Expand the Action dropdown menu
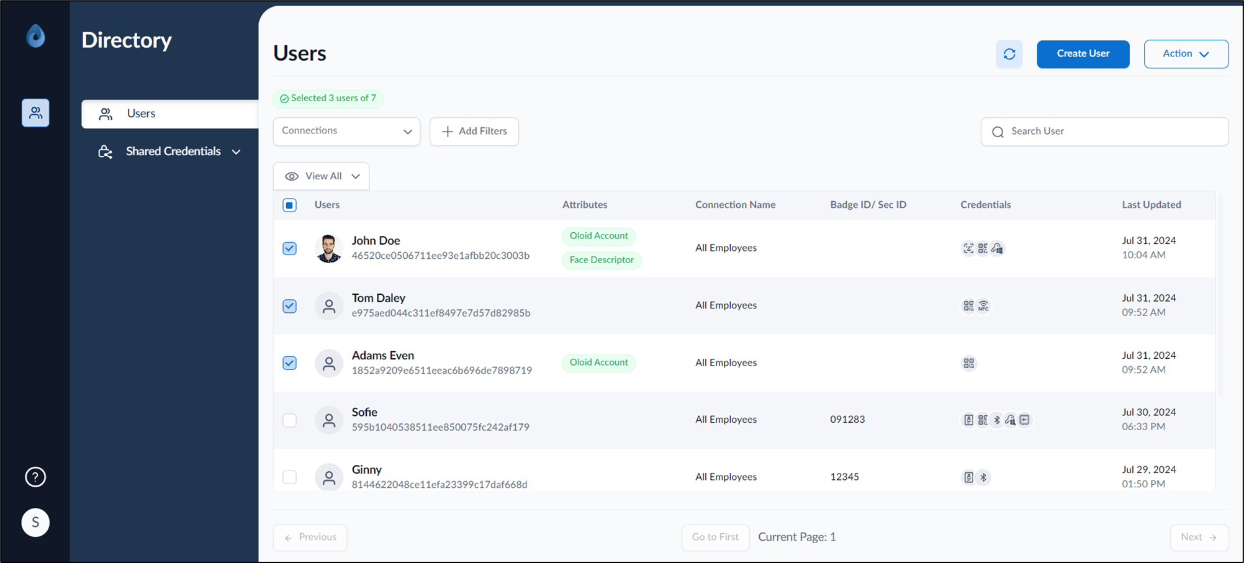1244x563 pixels. coord(1186,54)
